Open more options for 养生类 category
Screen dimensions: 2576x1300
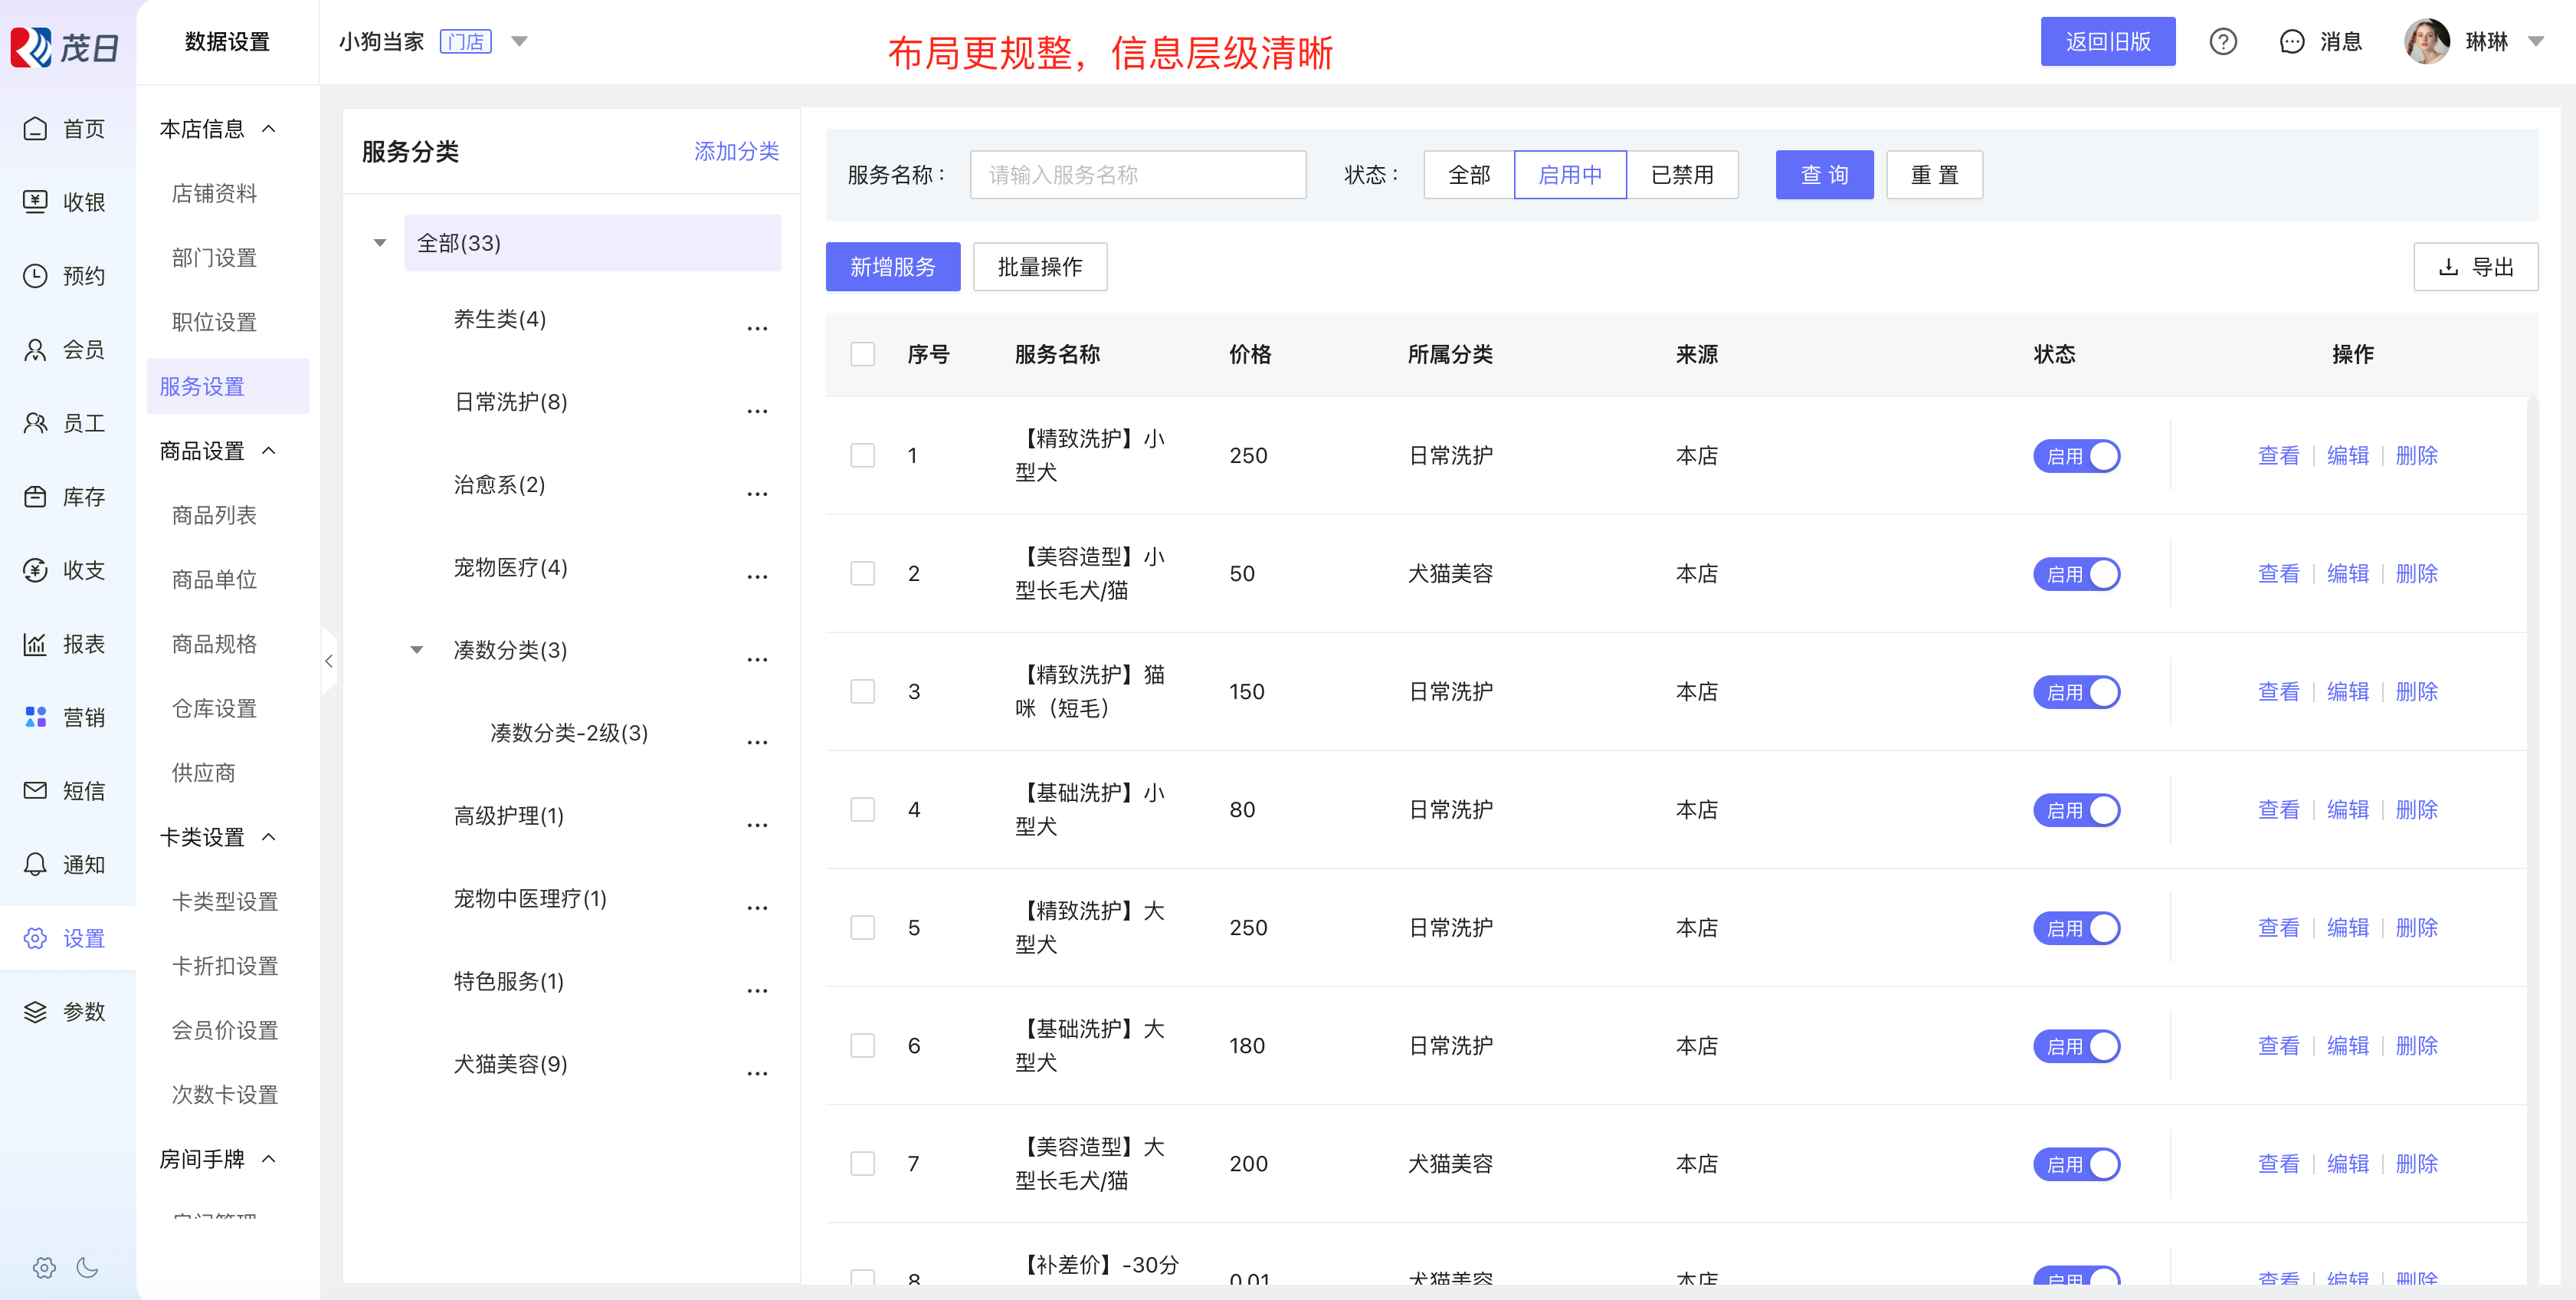pos(757,328)
